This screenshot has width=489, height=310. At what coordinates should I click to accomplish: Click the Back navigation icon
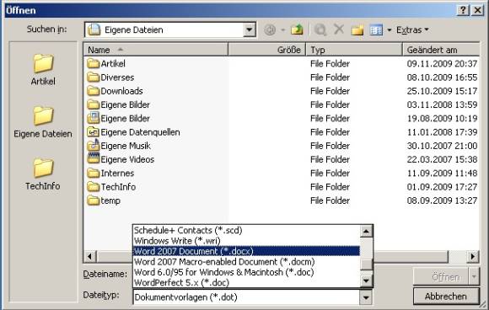click(270, 30)
